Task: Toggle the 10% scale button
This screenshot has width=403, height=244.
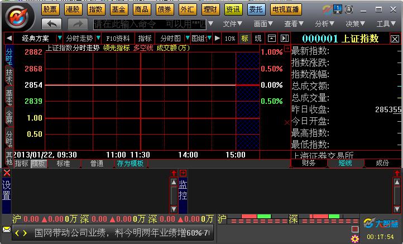Action: click(230, 39)
